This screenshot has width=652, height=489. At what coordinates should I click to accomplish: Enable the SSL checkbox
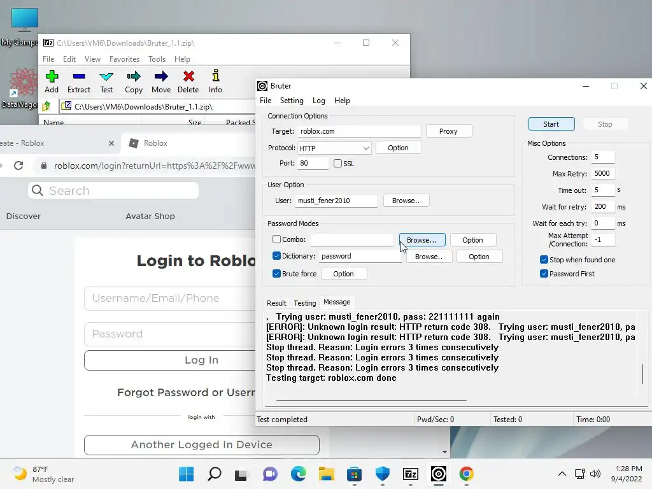click(x=337, y=164)
